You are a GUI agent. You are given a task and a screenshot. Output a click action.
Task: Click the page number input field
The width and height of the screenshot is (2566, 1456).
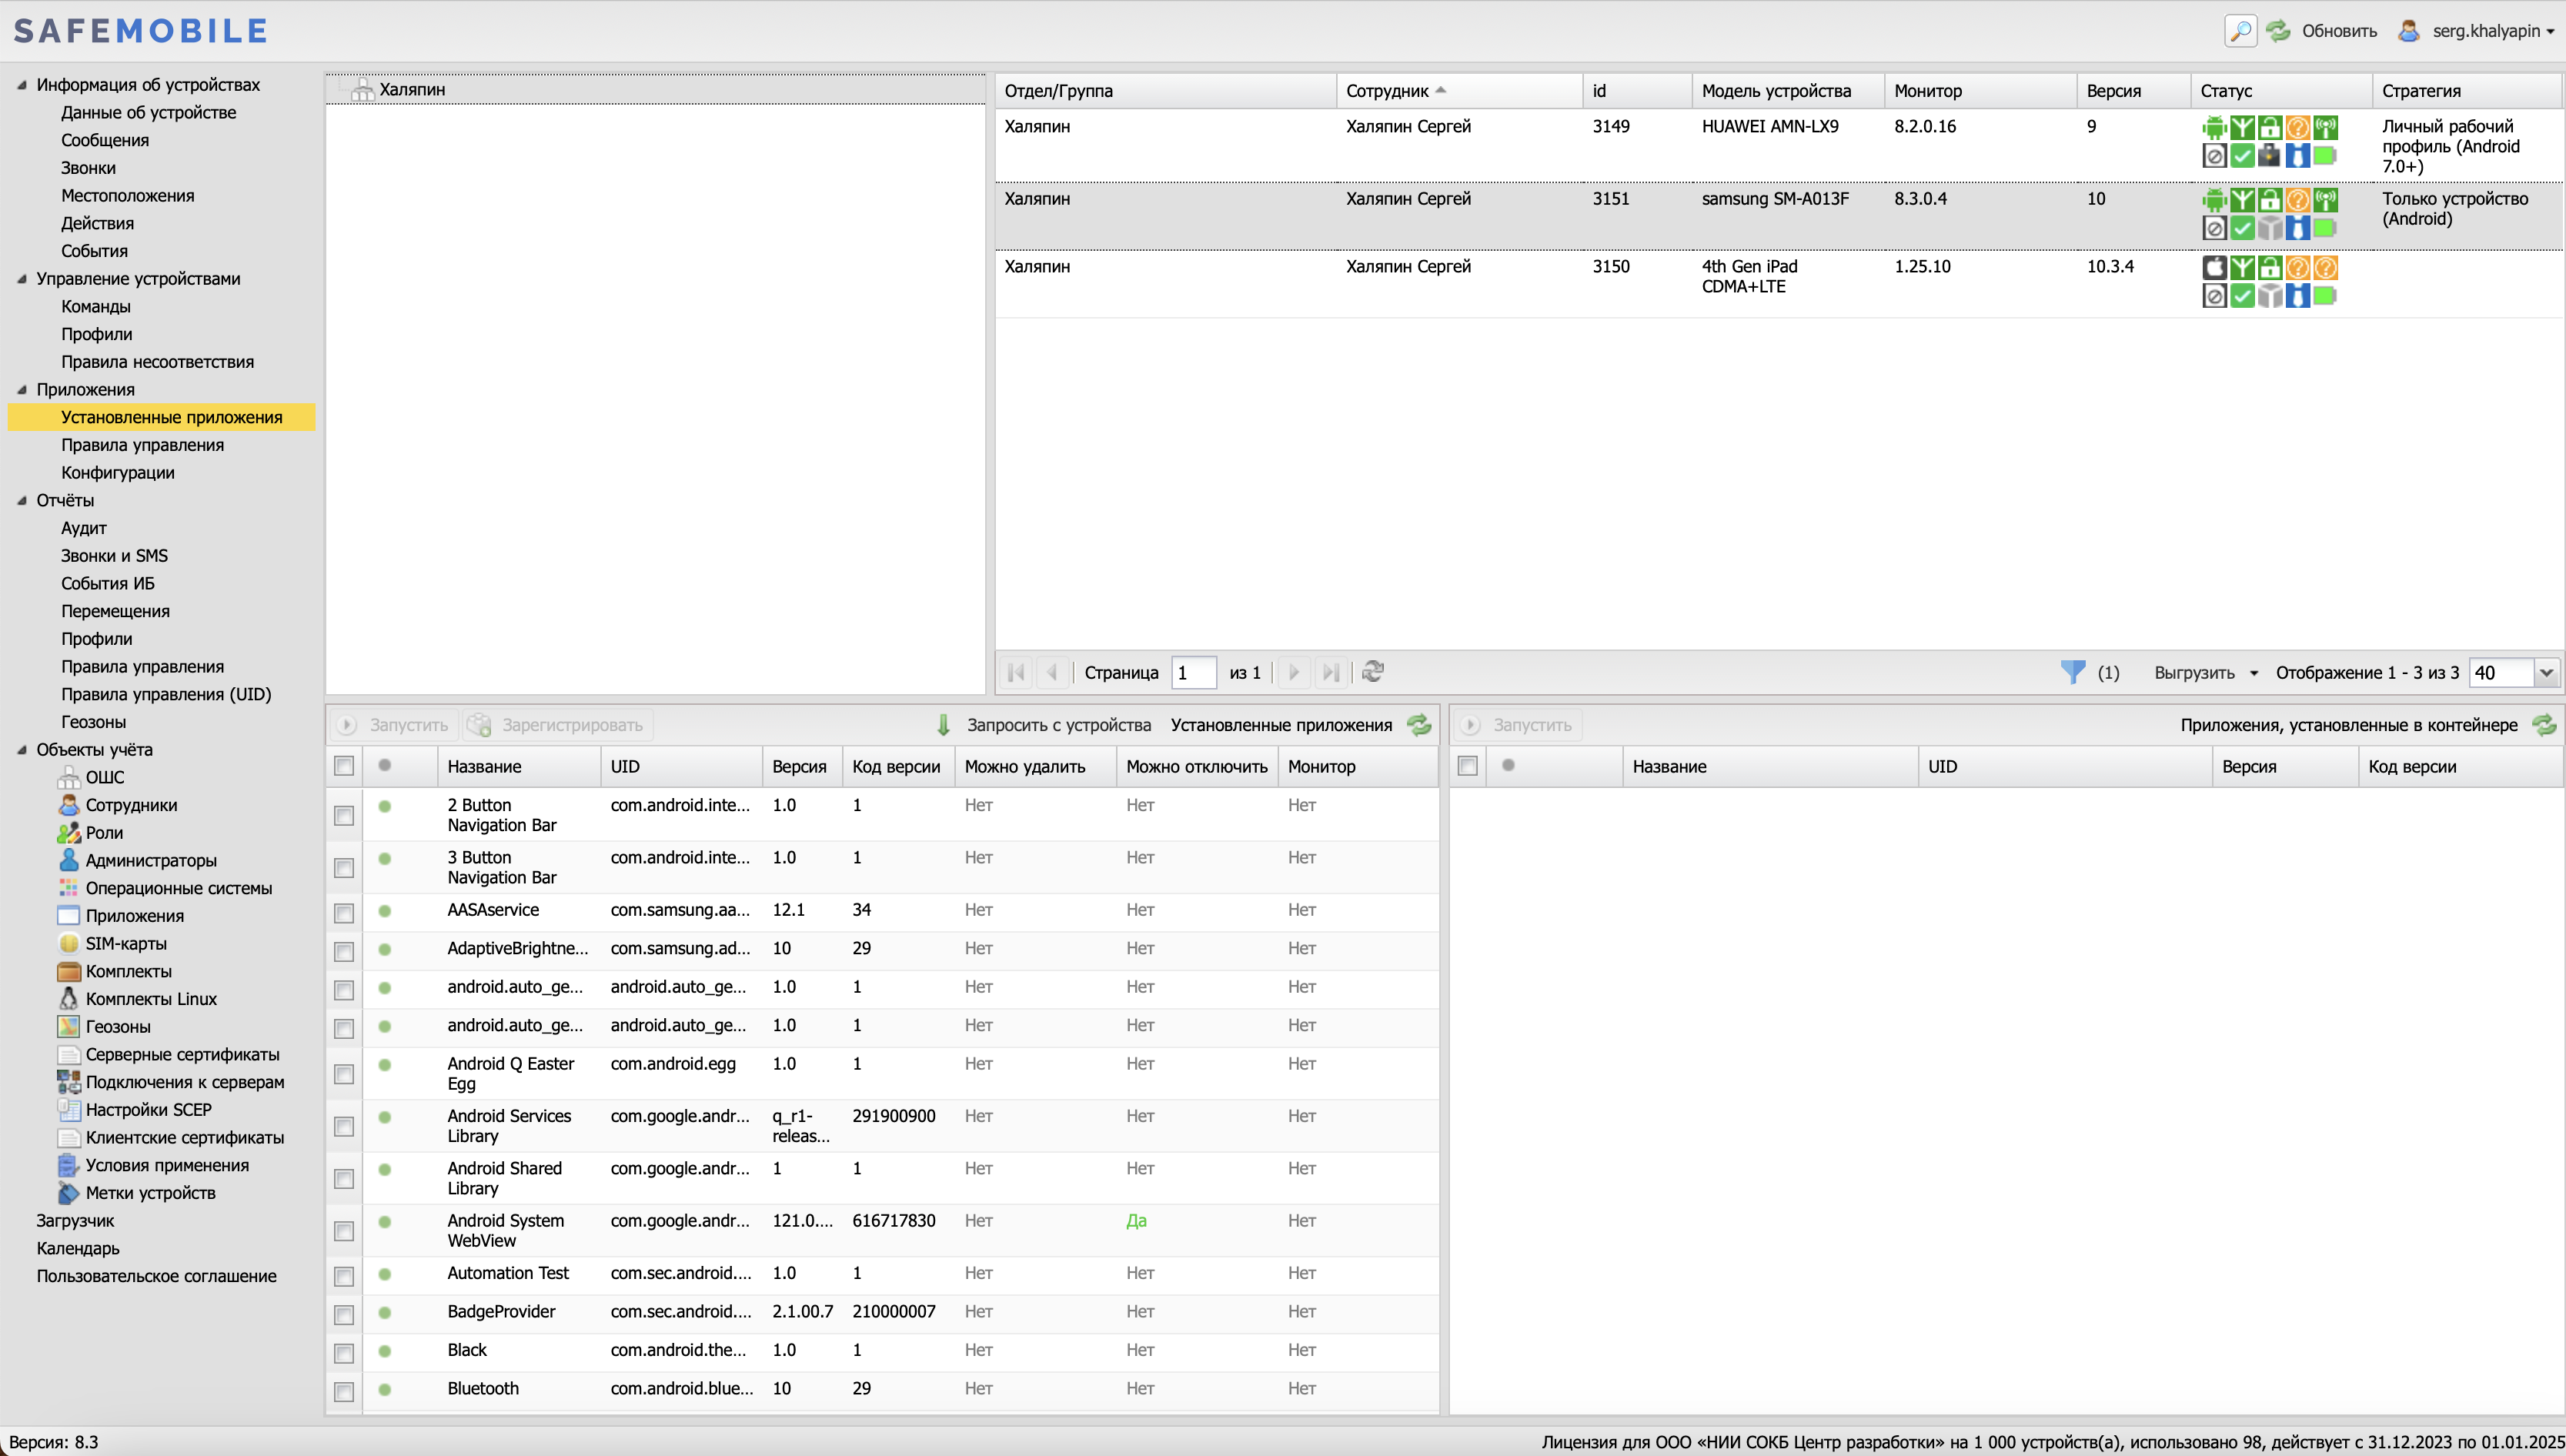point(1193,673)
